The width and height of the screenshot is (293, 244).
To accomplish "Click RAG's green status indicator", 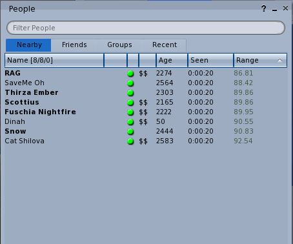I will click(130, 74).
